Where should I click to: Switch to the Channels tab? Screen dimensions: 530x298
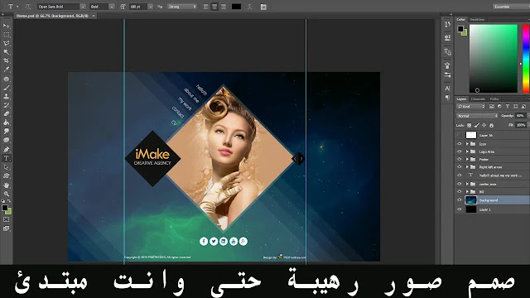click(x=478, y=99)
